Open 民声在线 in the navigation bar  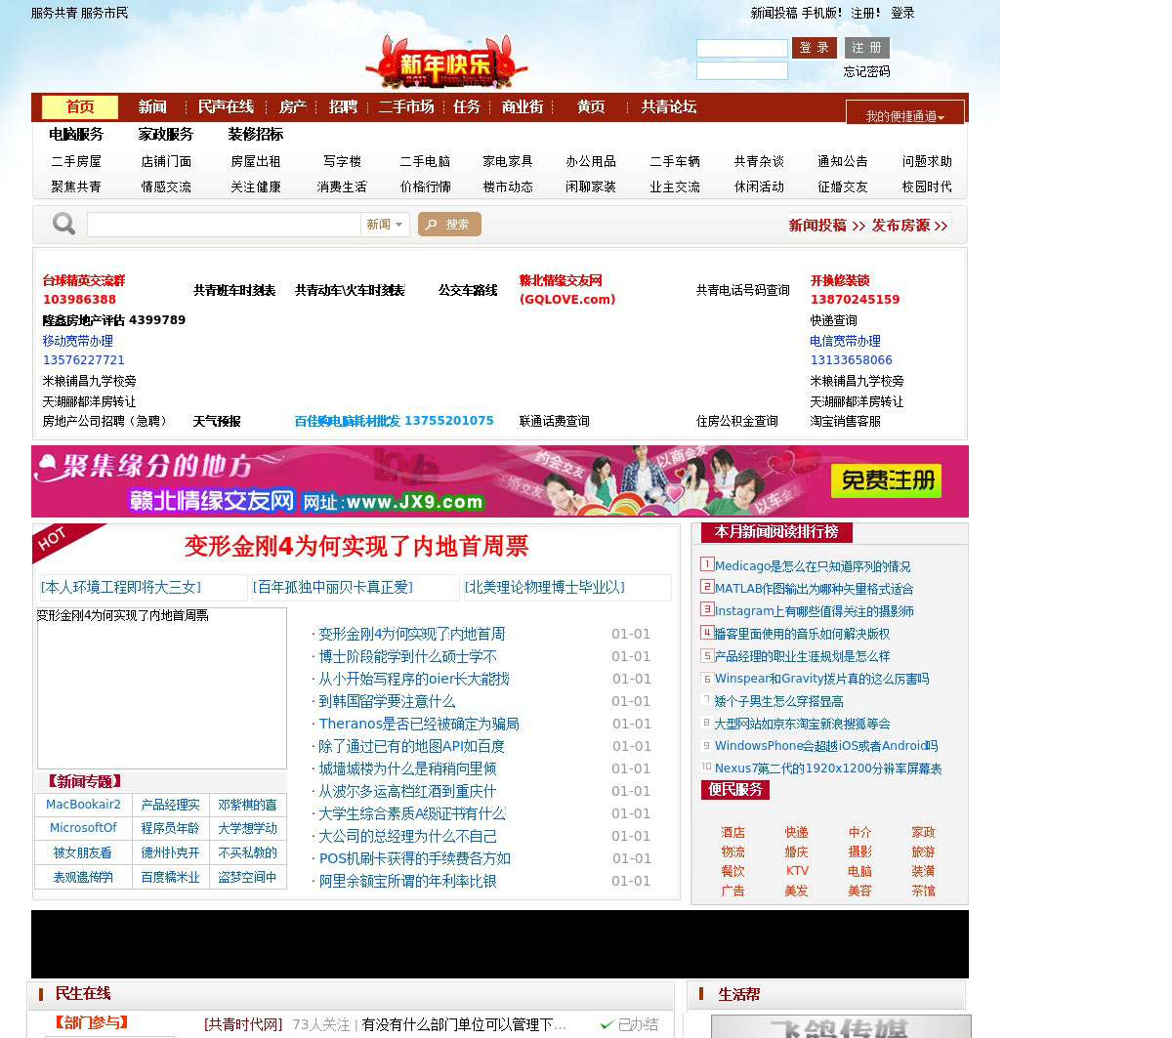point(226,106)
